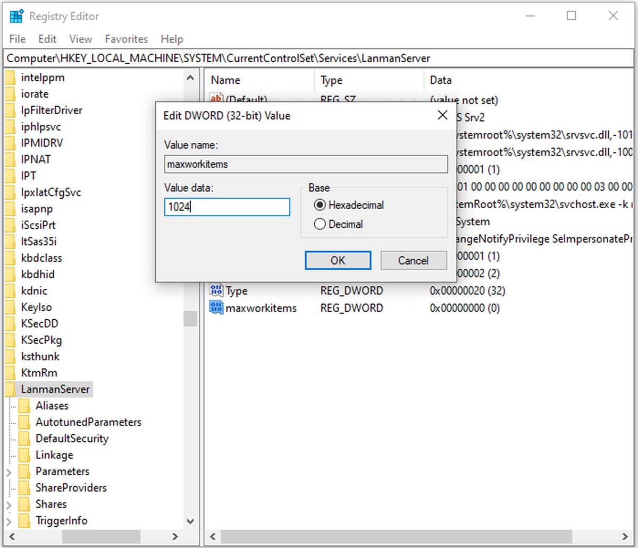Expand the TriggerInfo subkey
The height and width of the screenshot is (548, 638).
tap(9, 521)
